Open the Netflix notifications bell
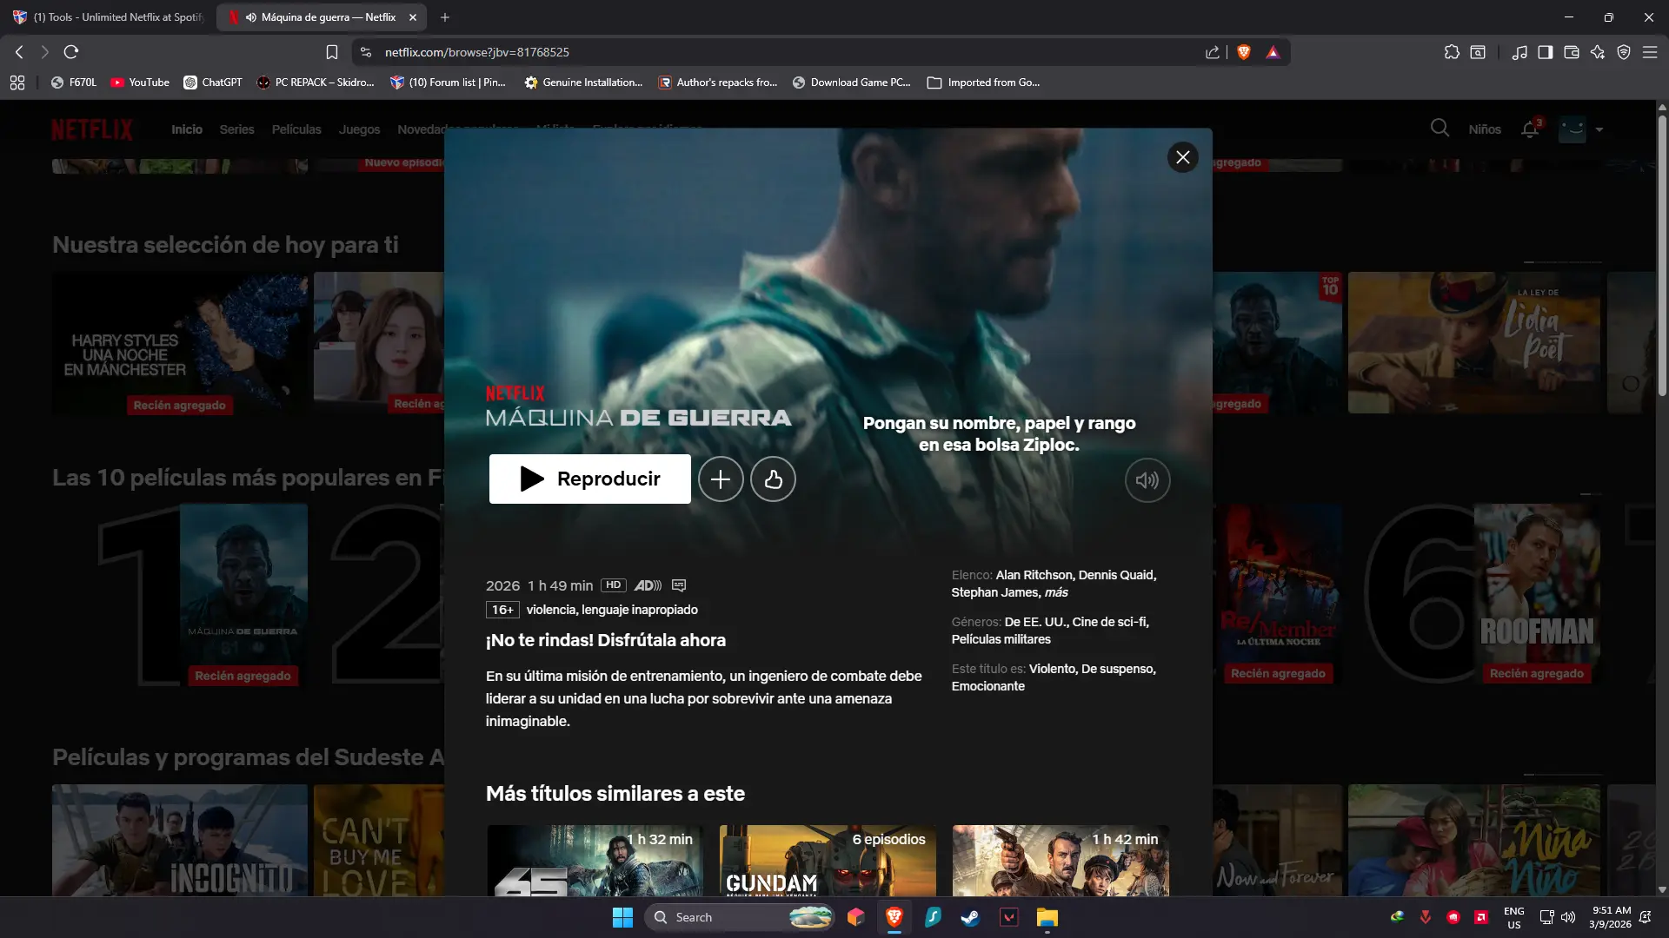This screenshot has height=938, width=1669. (1530, 129)
